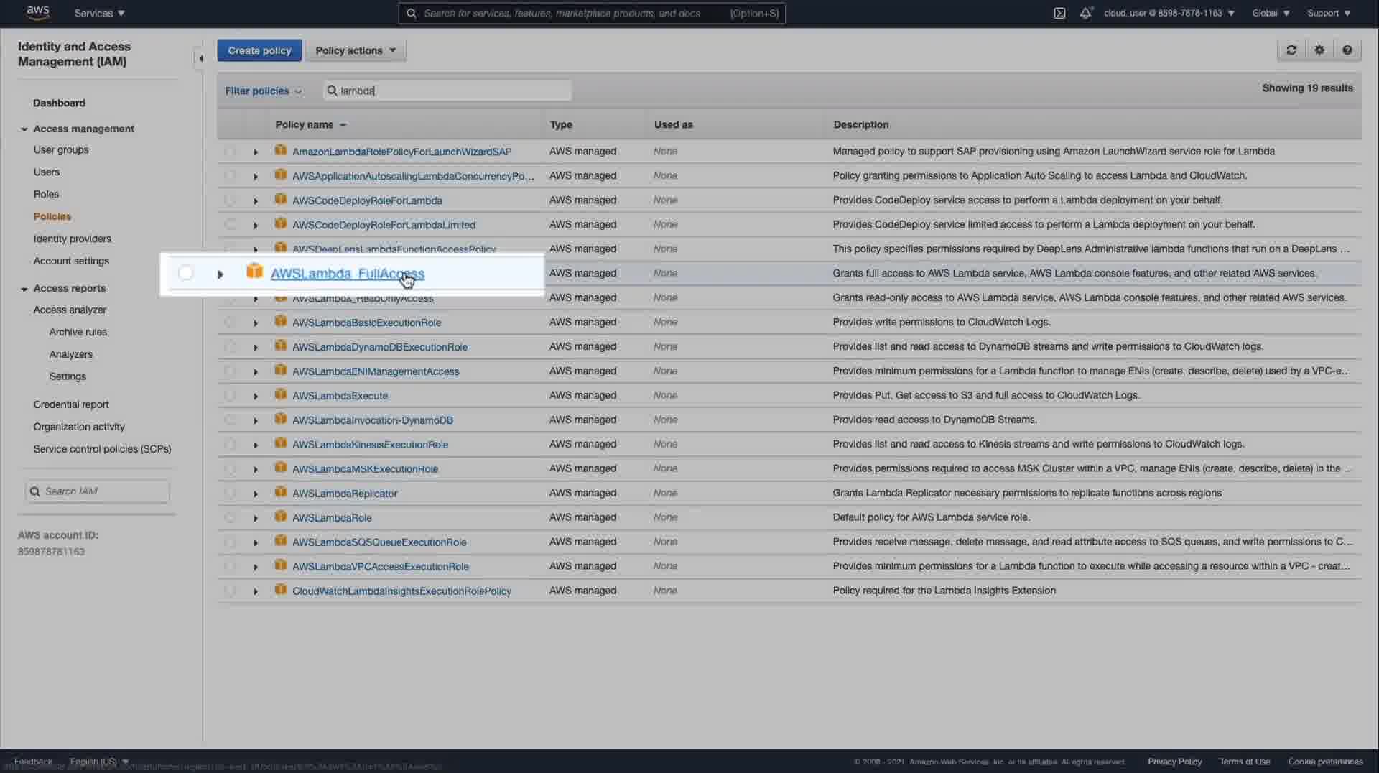Expand the AmazonLambdaRolePolicyForLaunchWizardSAP row
Image resolution: width=1379 pixels, height=773 pixels.
(x=256, y=152)
